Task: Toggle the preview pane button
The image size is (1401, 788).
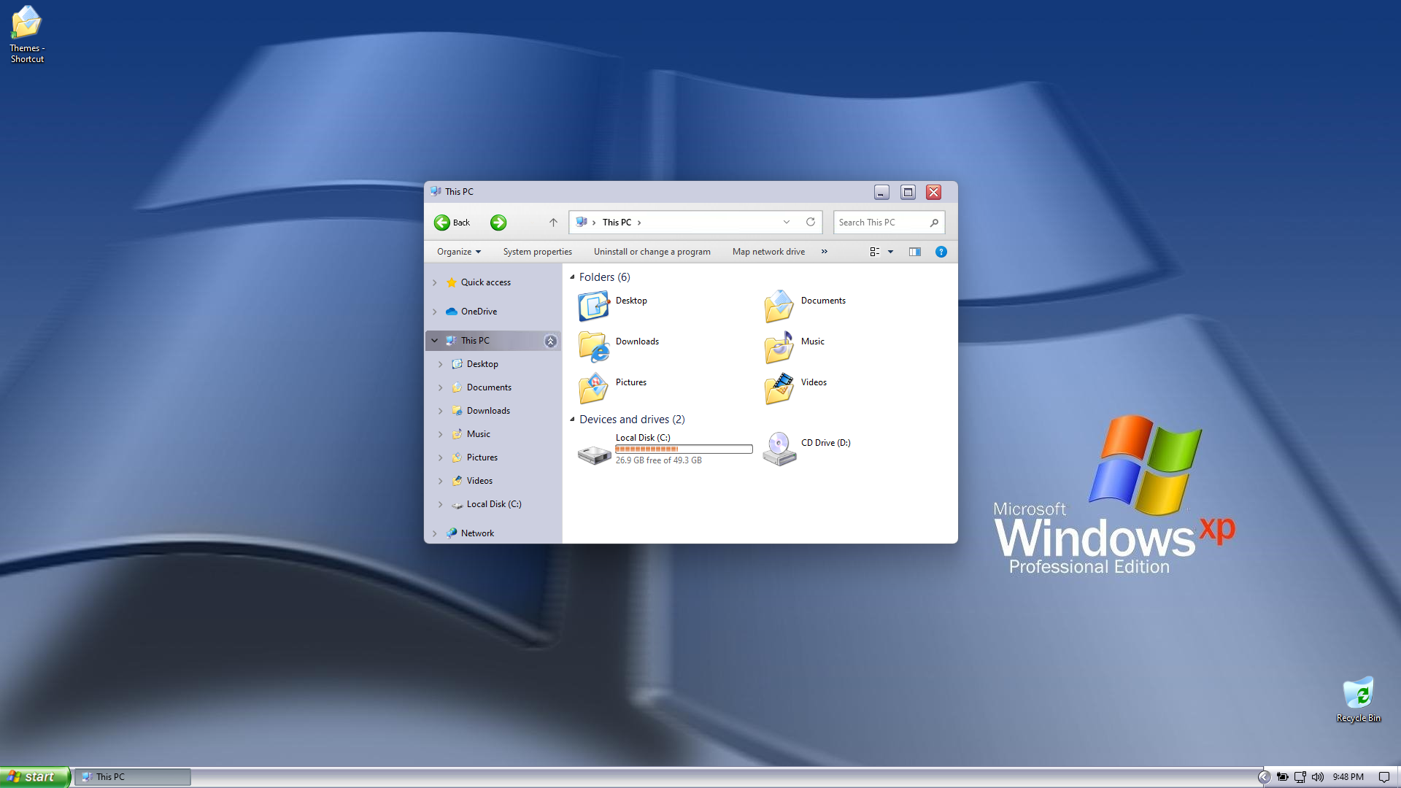Action: pos(914,252)
